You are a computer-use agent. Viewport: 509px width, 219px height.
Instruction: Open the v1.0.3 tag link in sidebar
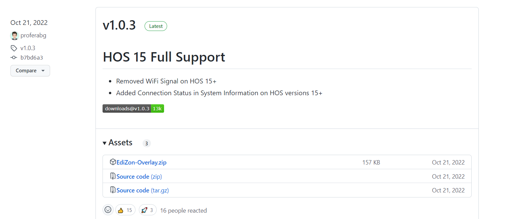coord(28,48)
